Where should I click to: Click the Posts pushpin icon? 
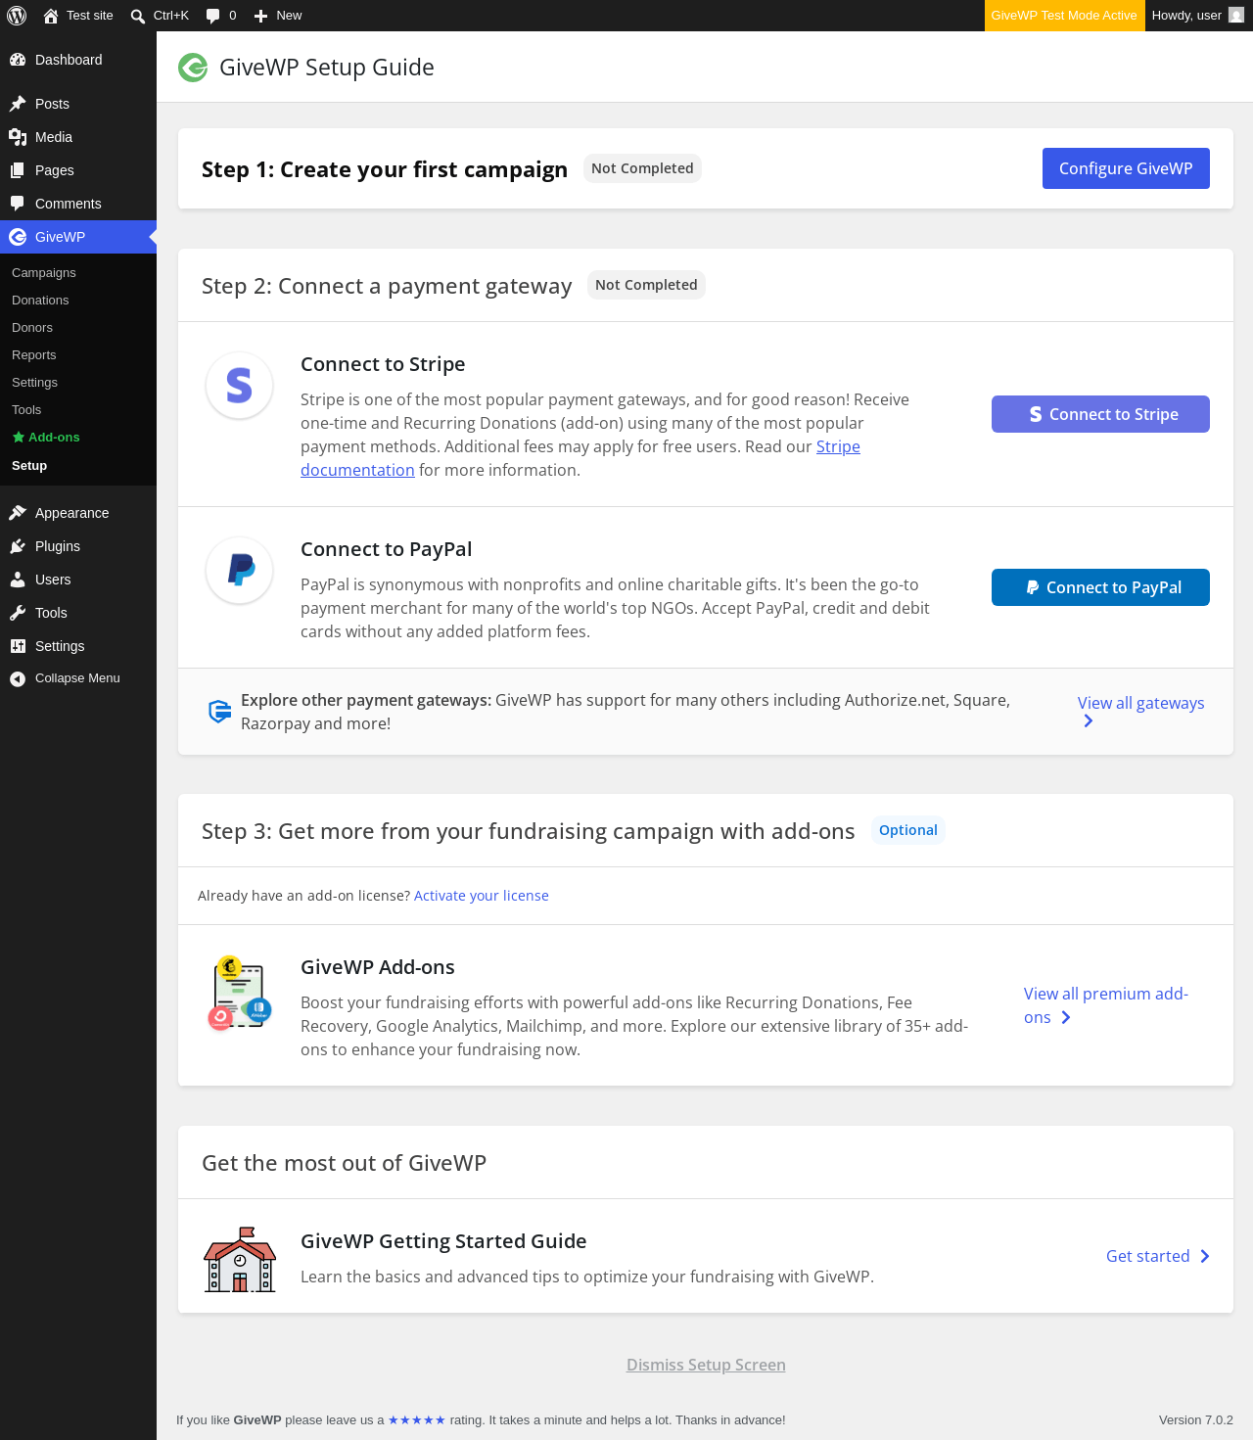18,104
